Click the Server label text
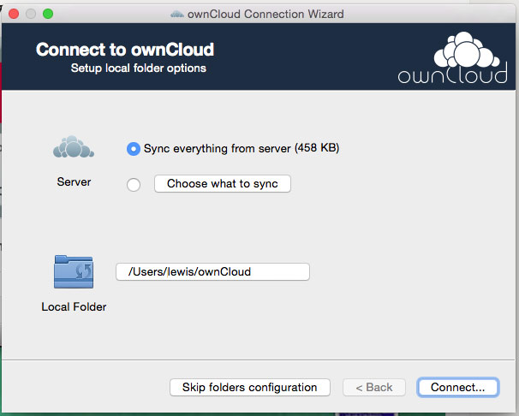519x416 pixels. (74, 181)
